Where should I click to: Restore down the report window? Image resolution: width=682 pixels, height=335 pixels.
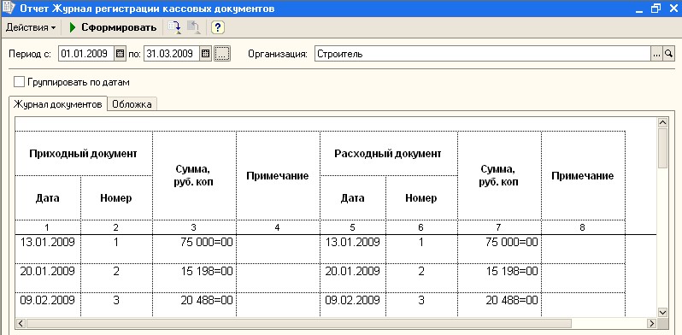[656, 9]
